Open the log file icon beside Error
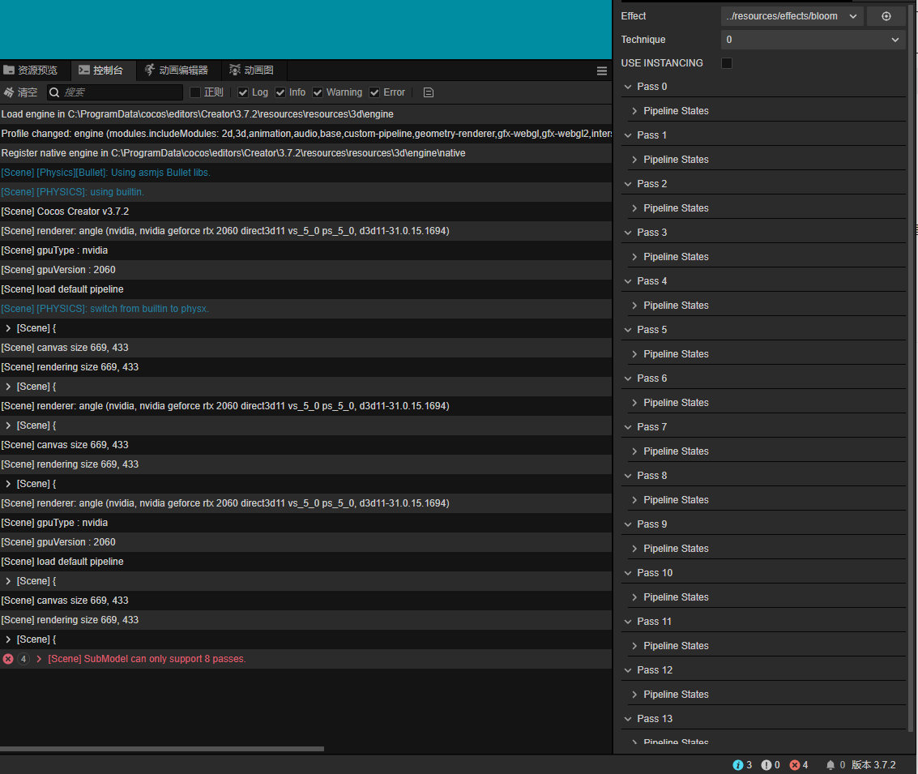918x774 pixels. click(428, 92)
